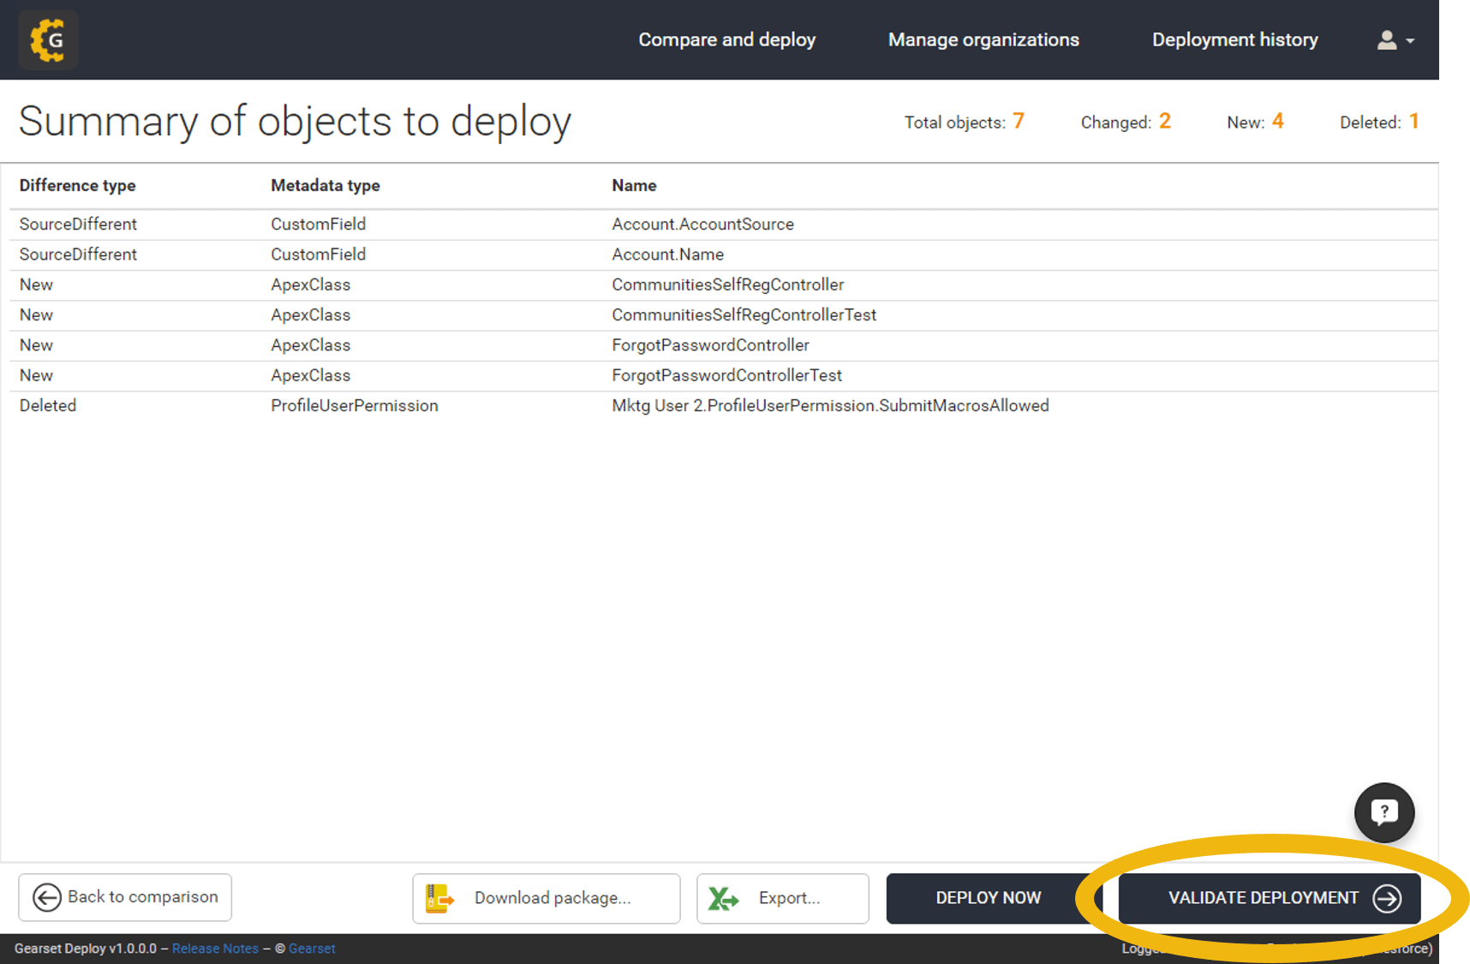The image size is (1470, 964).
Task: Click the Metadata type column header
Action: 325,185
